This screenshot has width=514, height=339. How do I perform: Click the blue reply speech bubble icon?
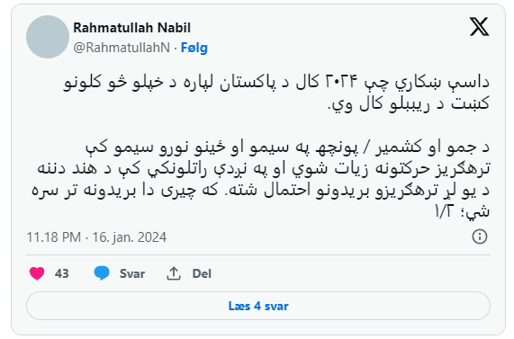pos(102,273)
